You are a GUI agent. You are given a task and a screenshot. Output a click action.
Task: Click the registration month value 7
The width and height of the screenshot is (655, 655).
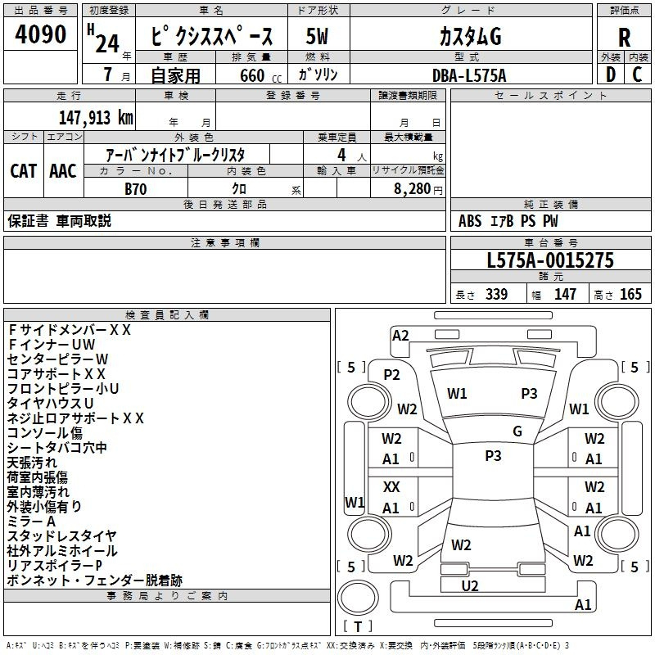point(108,75)
